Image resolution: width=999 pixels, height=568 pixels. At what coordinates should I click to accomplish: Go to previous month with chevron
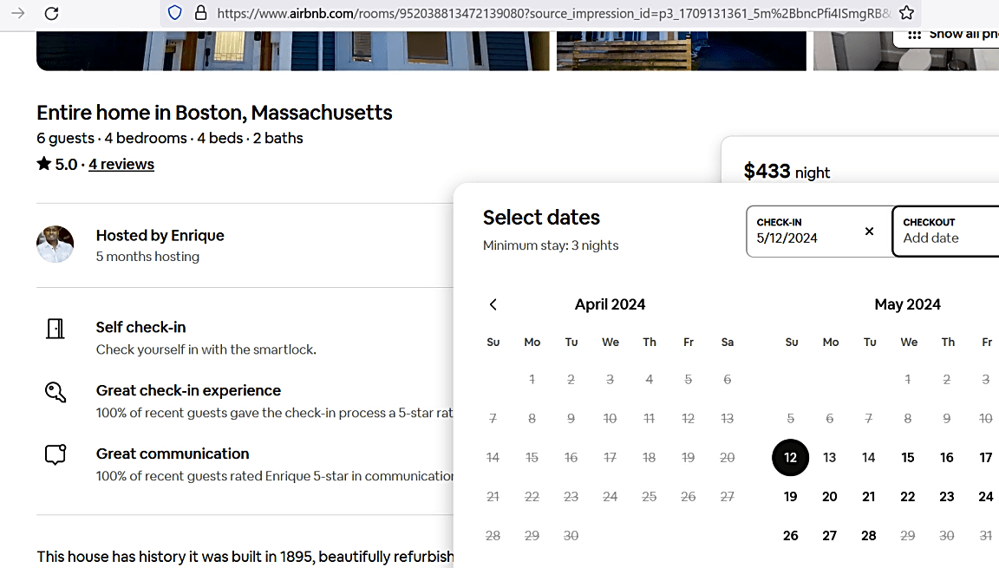493,304
